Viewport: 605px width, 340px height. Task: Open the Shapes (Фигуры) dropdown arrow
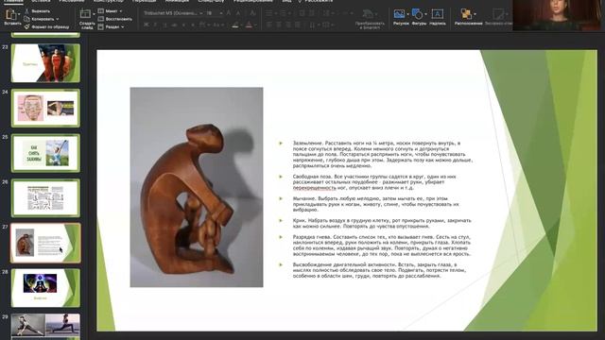point(425,14)
